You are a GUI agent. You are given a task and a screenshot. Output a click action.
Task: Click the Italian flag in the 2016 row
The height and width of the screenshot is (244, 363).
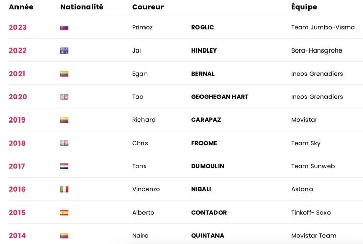(64, 189)
